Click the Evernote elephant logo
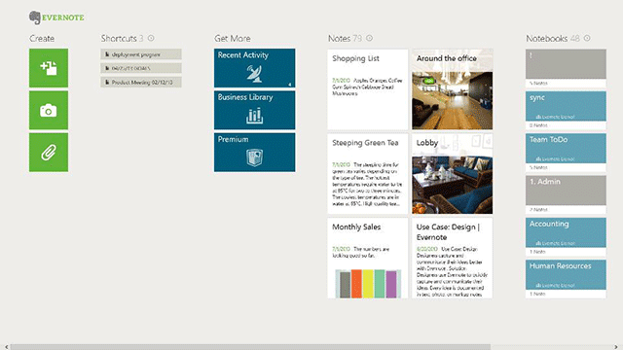 [x=35, y=17]
